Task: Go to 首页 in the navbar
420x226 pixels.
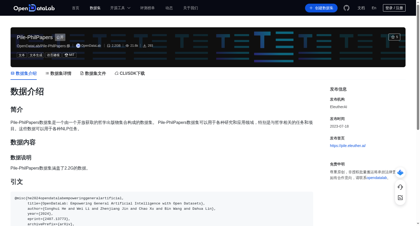Action: (76, 8)
